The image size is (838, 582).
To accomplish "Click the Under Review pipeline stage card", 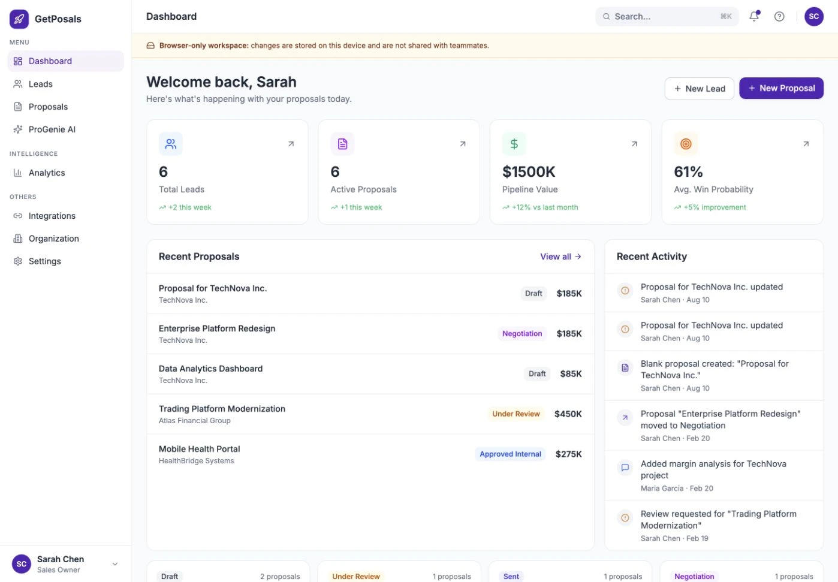I will coord(399,571).
